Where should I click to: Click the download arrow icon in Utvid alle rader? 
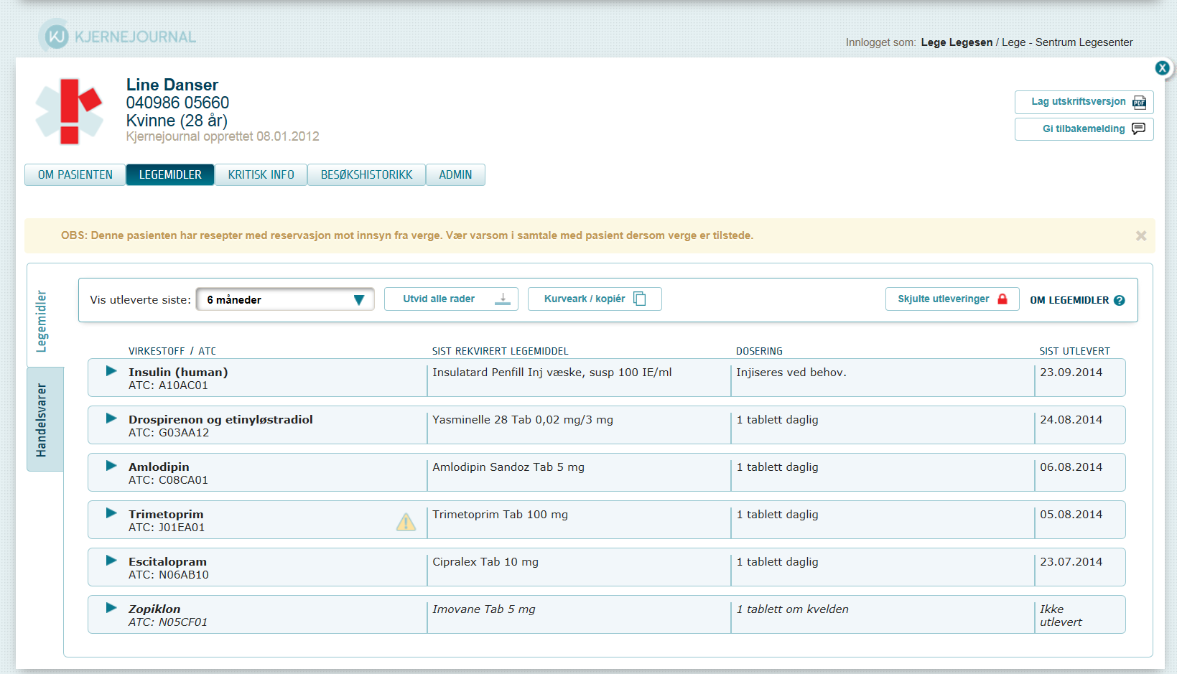pos(503,299)
